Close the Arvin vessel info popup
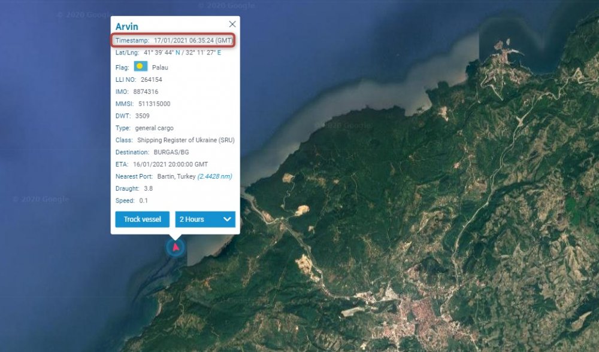 point(232,24)
